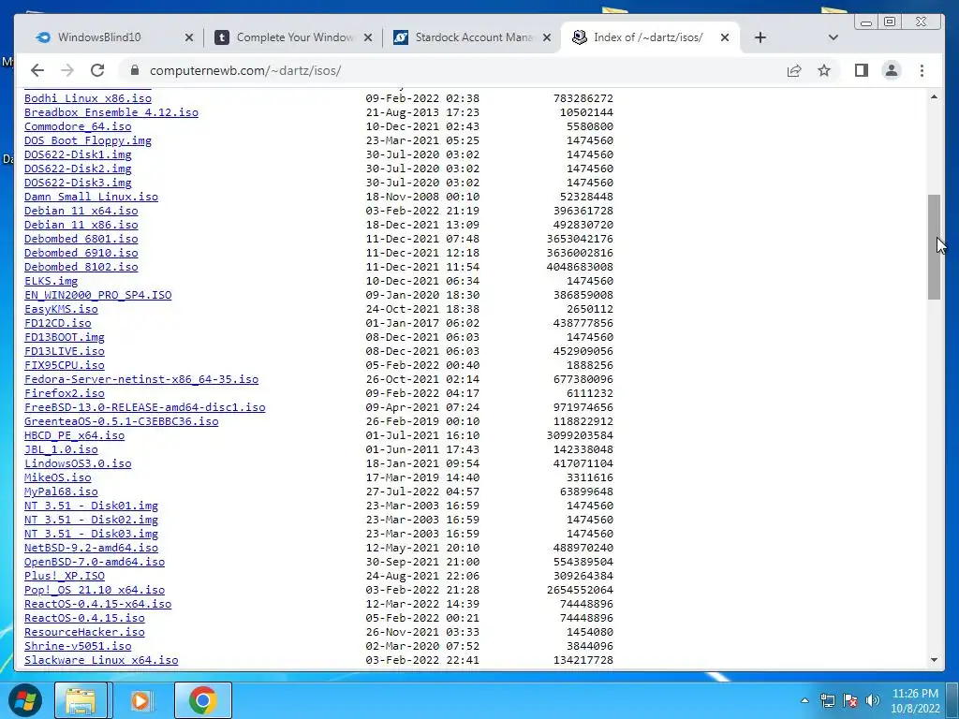This screenshot has width=959, height=719.
Task: Expand the tab search dropdown arrow
Action: point(833,37)
